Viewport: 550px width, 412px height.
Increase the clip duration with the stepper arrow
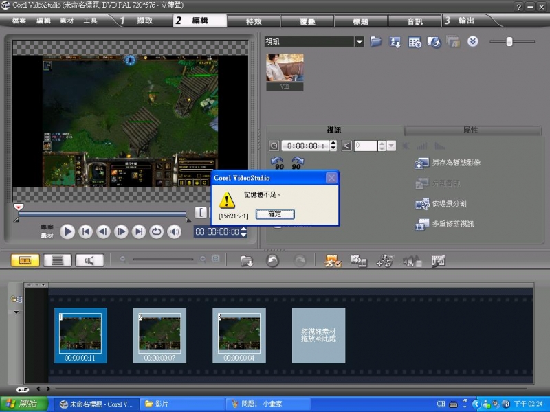(333, 143)
